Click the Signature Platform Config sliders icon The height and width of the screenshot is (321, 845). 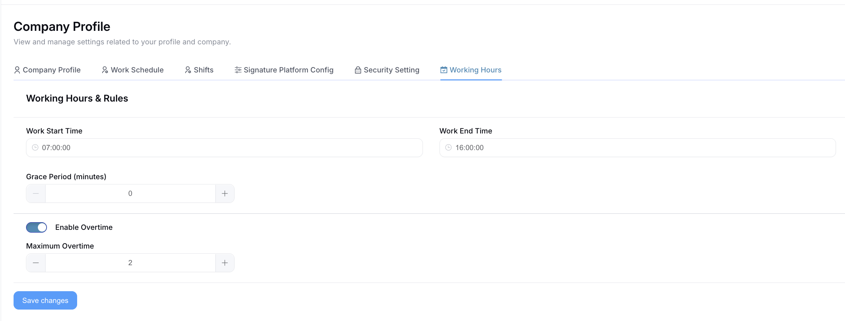[x=238, y=70]
